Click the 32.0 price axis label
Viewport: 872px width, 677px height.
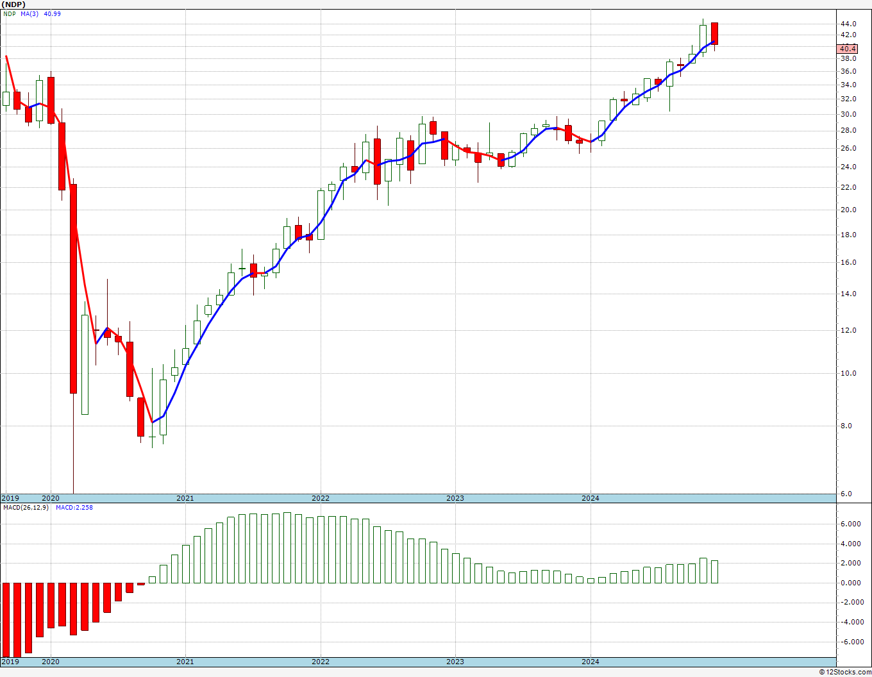pos(848,99)
